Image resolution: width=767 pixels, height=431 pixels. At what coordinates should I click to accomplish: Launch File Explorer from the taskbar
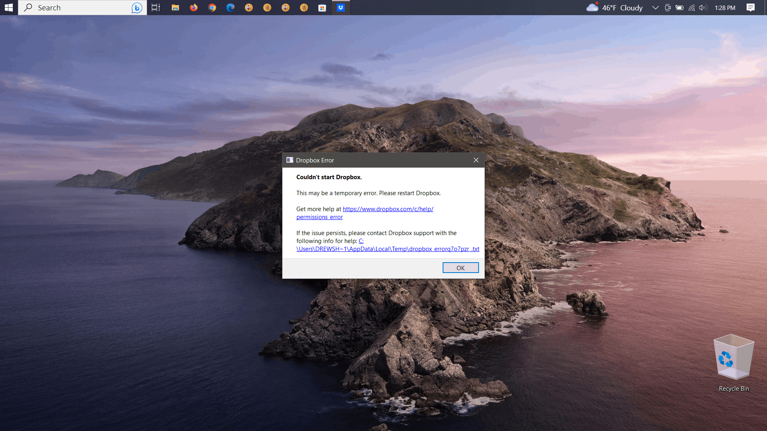175,8
